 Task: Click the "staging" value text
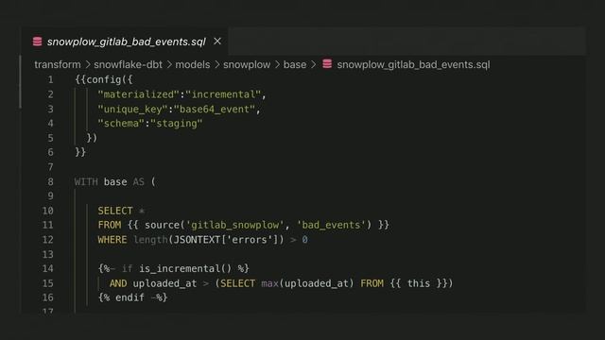177,124
